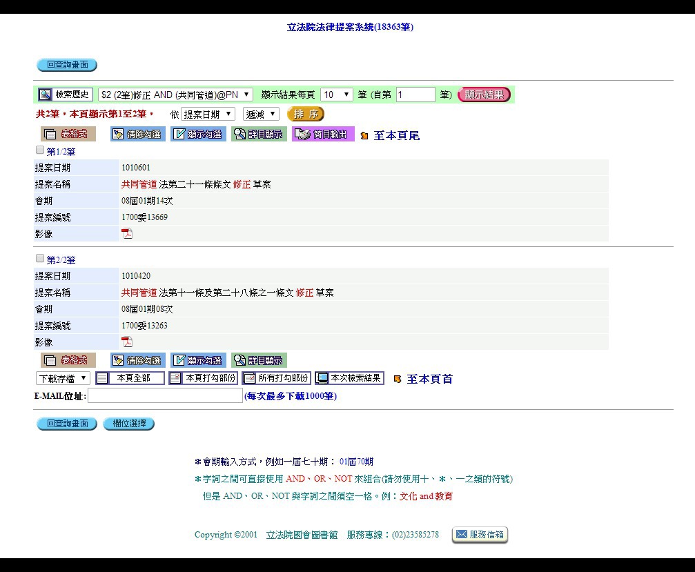The image size is (695, 572).
Task: Click proposal title 共同管道法第二十一條條文修正草案
Action: (x=196, y=184)
